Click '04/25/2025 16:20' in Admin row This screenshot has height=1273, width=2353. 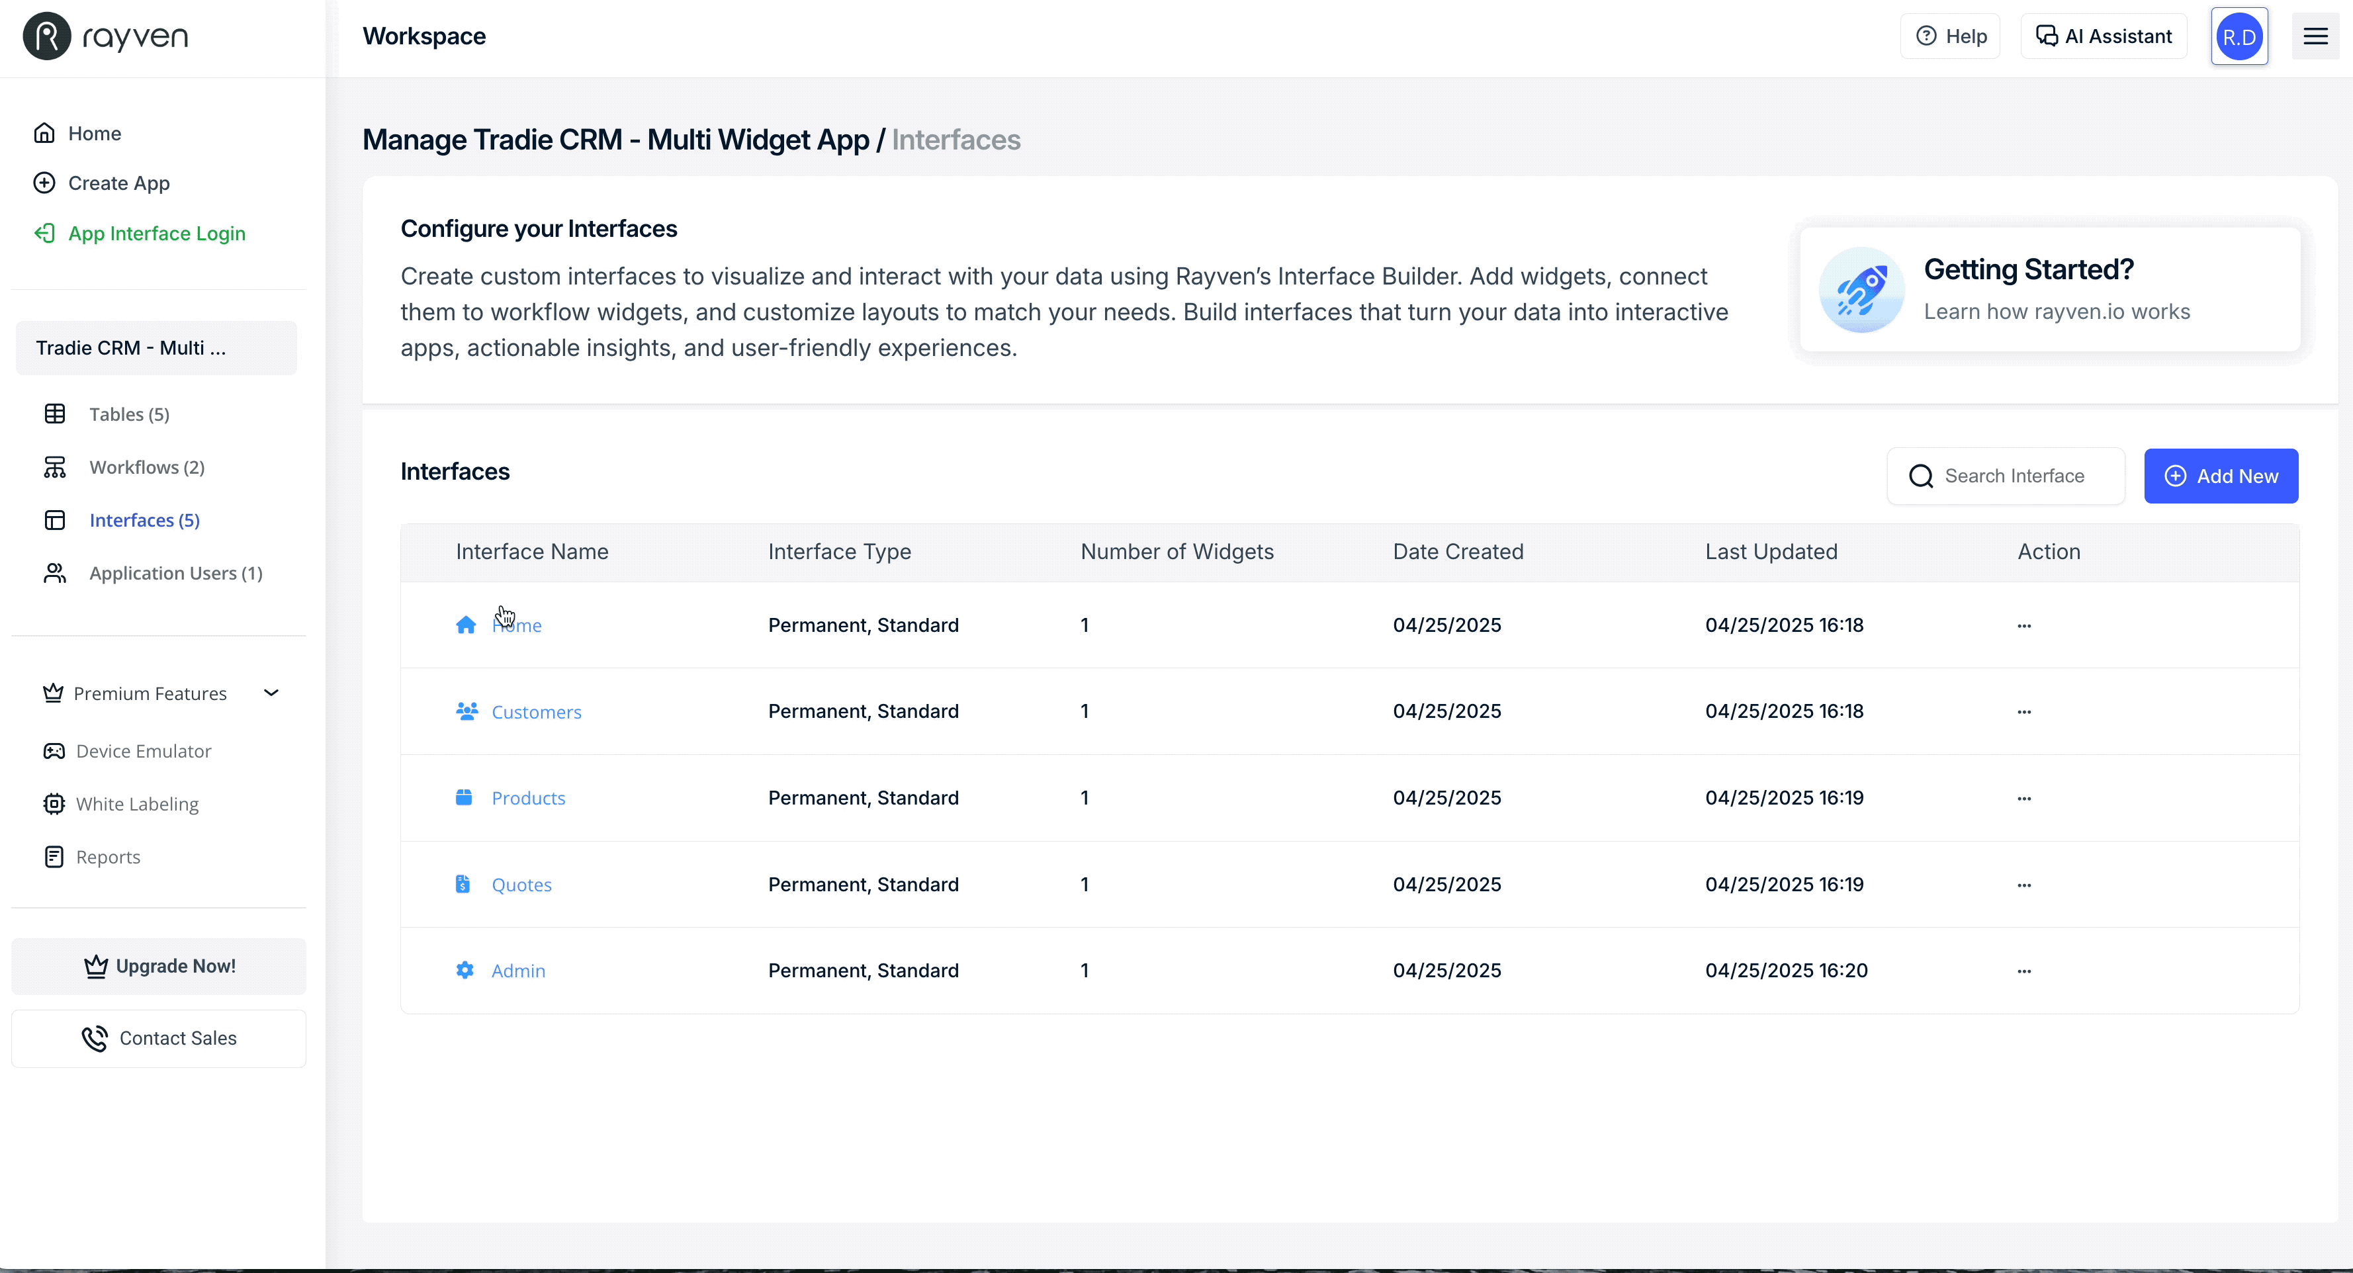click(x=1786, y=971)
